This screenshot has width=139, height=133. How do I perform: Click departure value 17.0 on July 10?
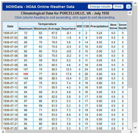(x=68, y=74)
